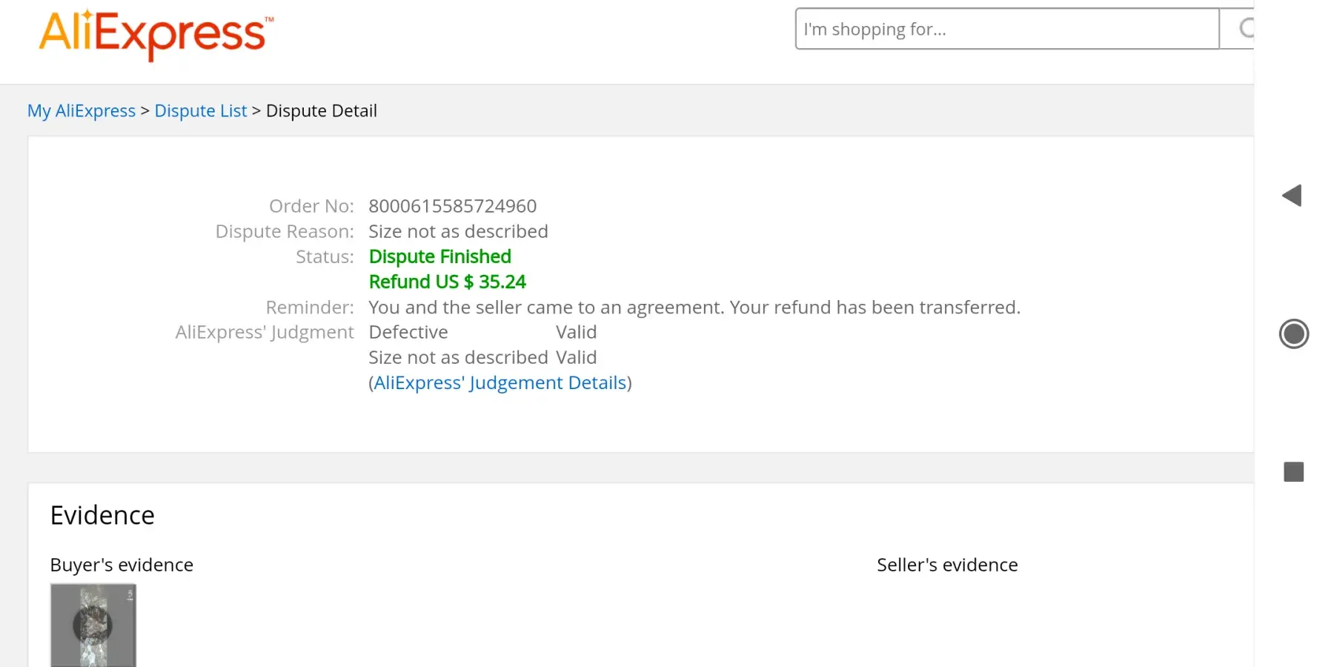The width and height of the screenshot is (1334, 667).
Task: Click the green Dispute Finished status
Action: tap(439, 256)
